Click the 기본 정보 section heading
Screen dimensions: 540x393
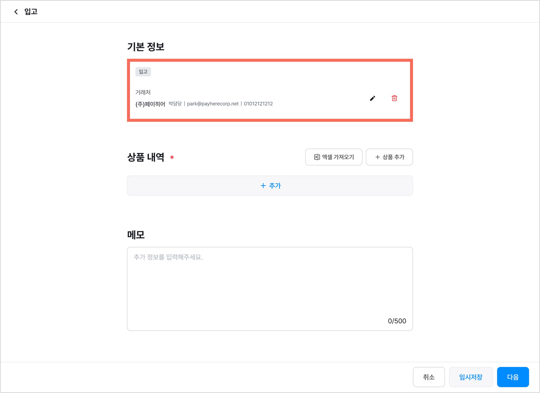146,47
